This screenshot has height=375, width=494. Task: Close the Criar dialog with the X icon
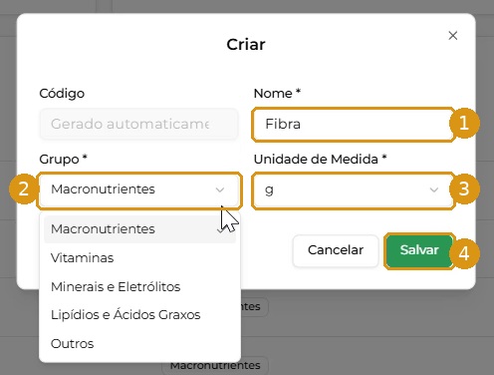point(453,36)
